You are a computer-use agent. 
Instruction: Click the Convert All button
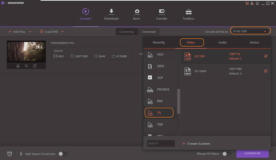click(x=252, y=153)
